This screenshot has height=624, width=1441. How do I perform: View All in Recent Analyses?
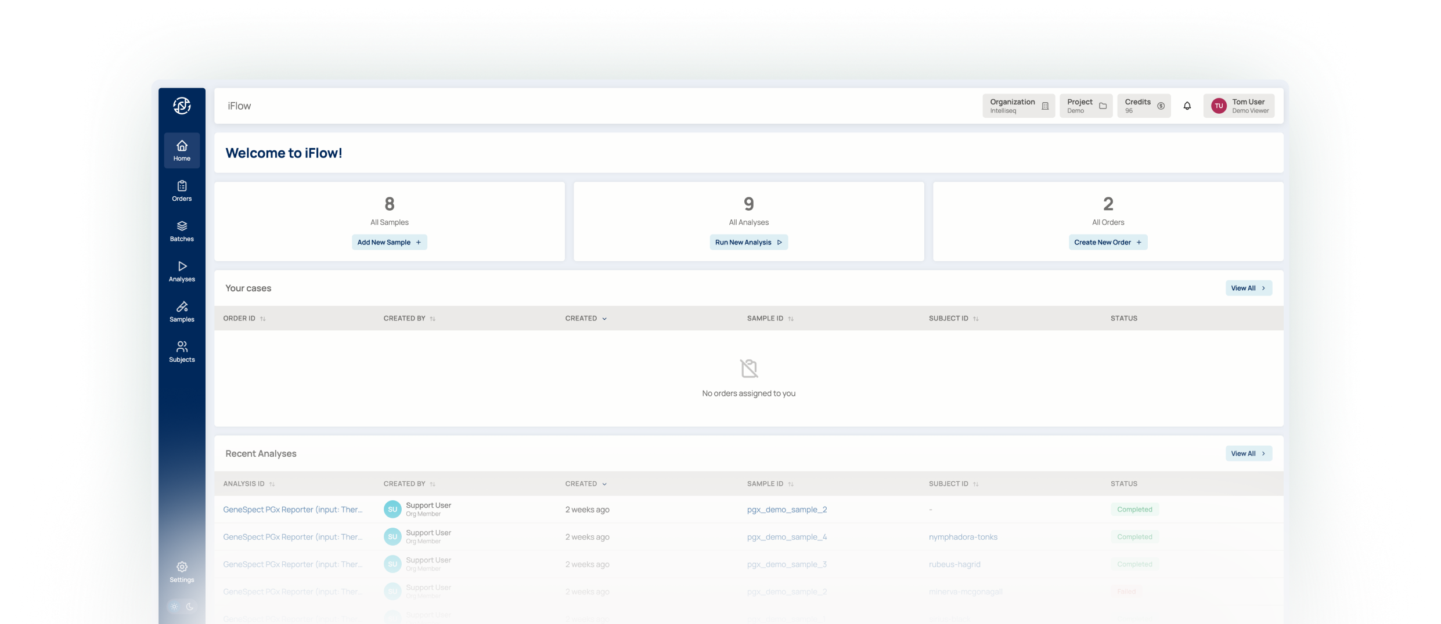[x=1249, y=453]
